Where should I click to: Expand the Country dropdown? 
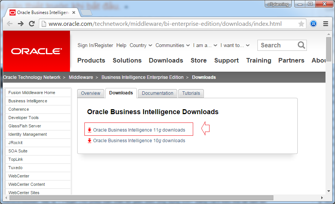click(x=141, y=46)
